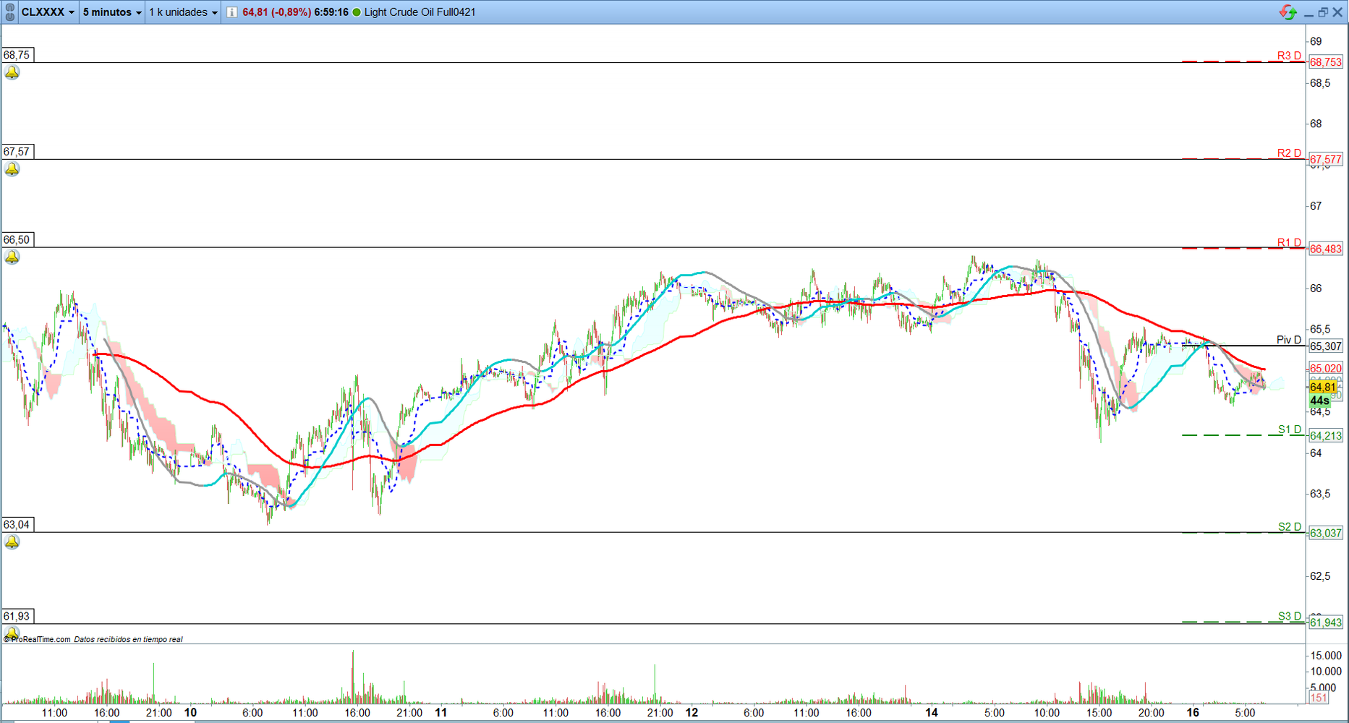Click the red and green refresh arrows icon
Image resolution: width=1349 pixels, height=723 pixels.
click(1288, 12)
